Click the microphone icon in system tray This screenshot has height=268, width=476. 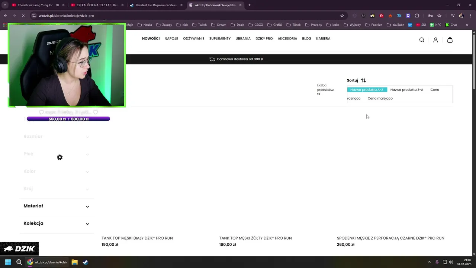click(x=437, y=262)
